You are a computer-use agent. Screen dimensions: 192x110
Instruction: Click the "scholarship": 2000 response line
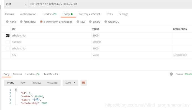tap(34, 103)
